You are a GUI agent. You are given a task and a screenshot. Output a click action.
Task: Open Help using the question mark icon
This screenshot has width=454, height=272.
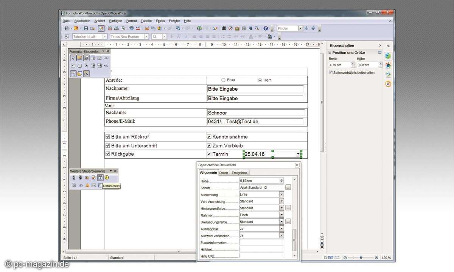(266, 28)
